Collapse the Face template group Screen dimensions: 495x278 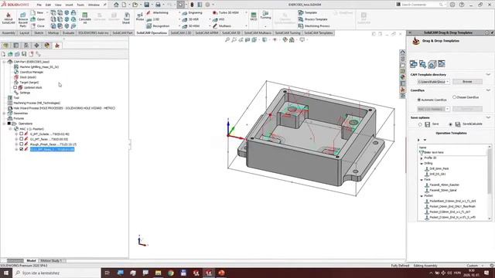tap(422, 180)
